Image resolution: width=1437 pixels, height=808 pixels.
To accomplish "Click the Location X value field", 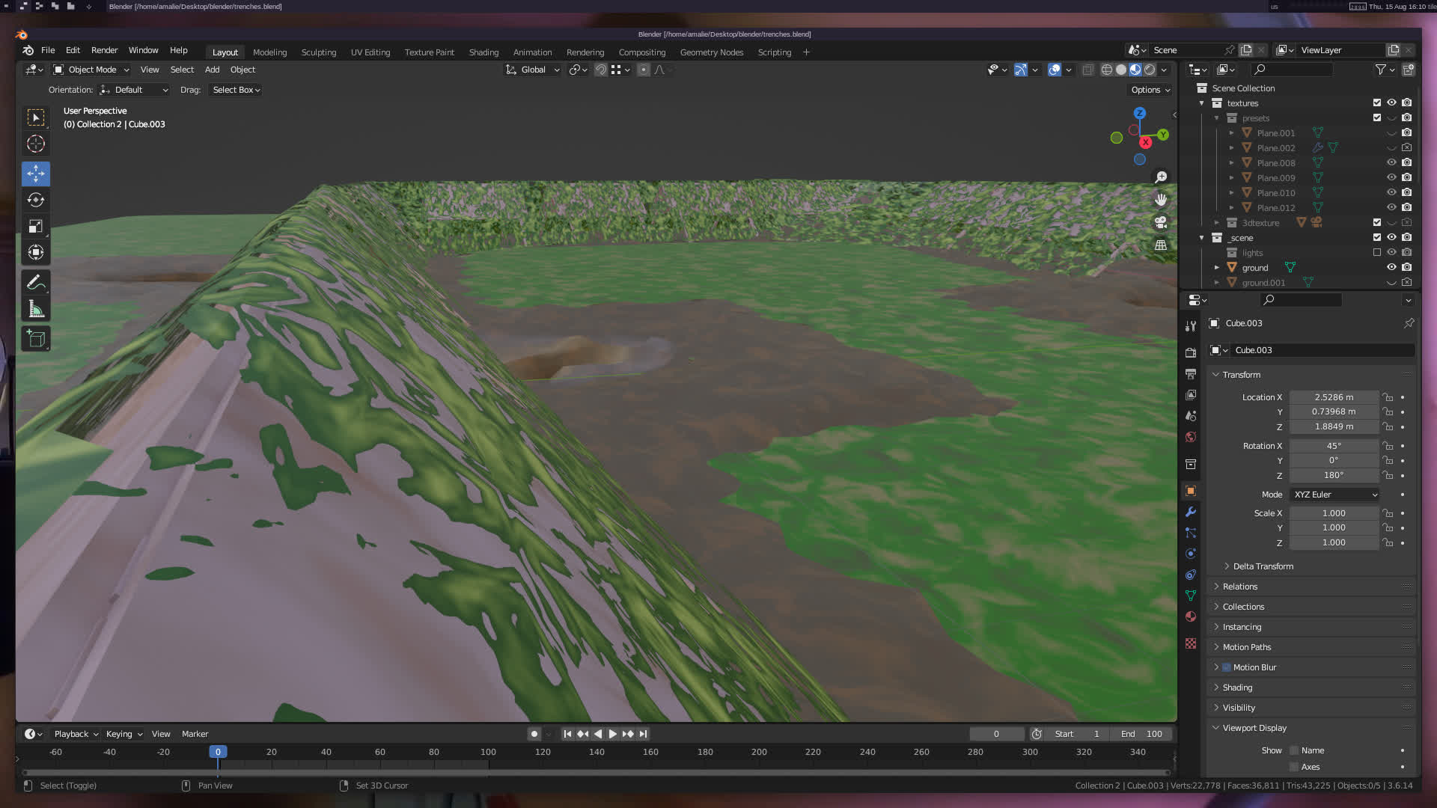I will click(x=1333, y=397).
